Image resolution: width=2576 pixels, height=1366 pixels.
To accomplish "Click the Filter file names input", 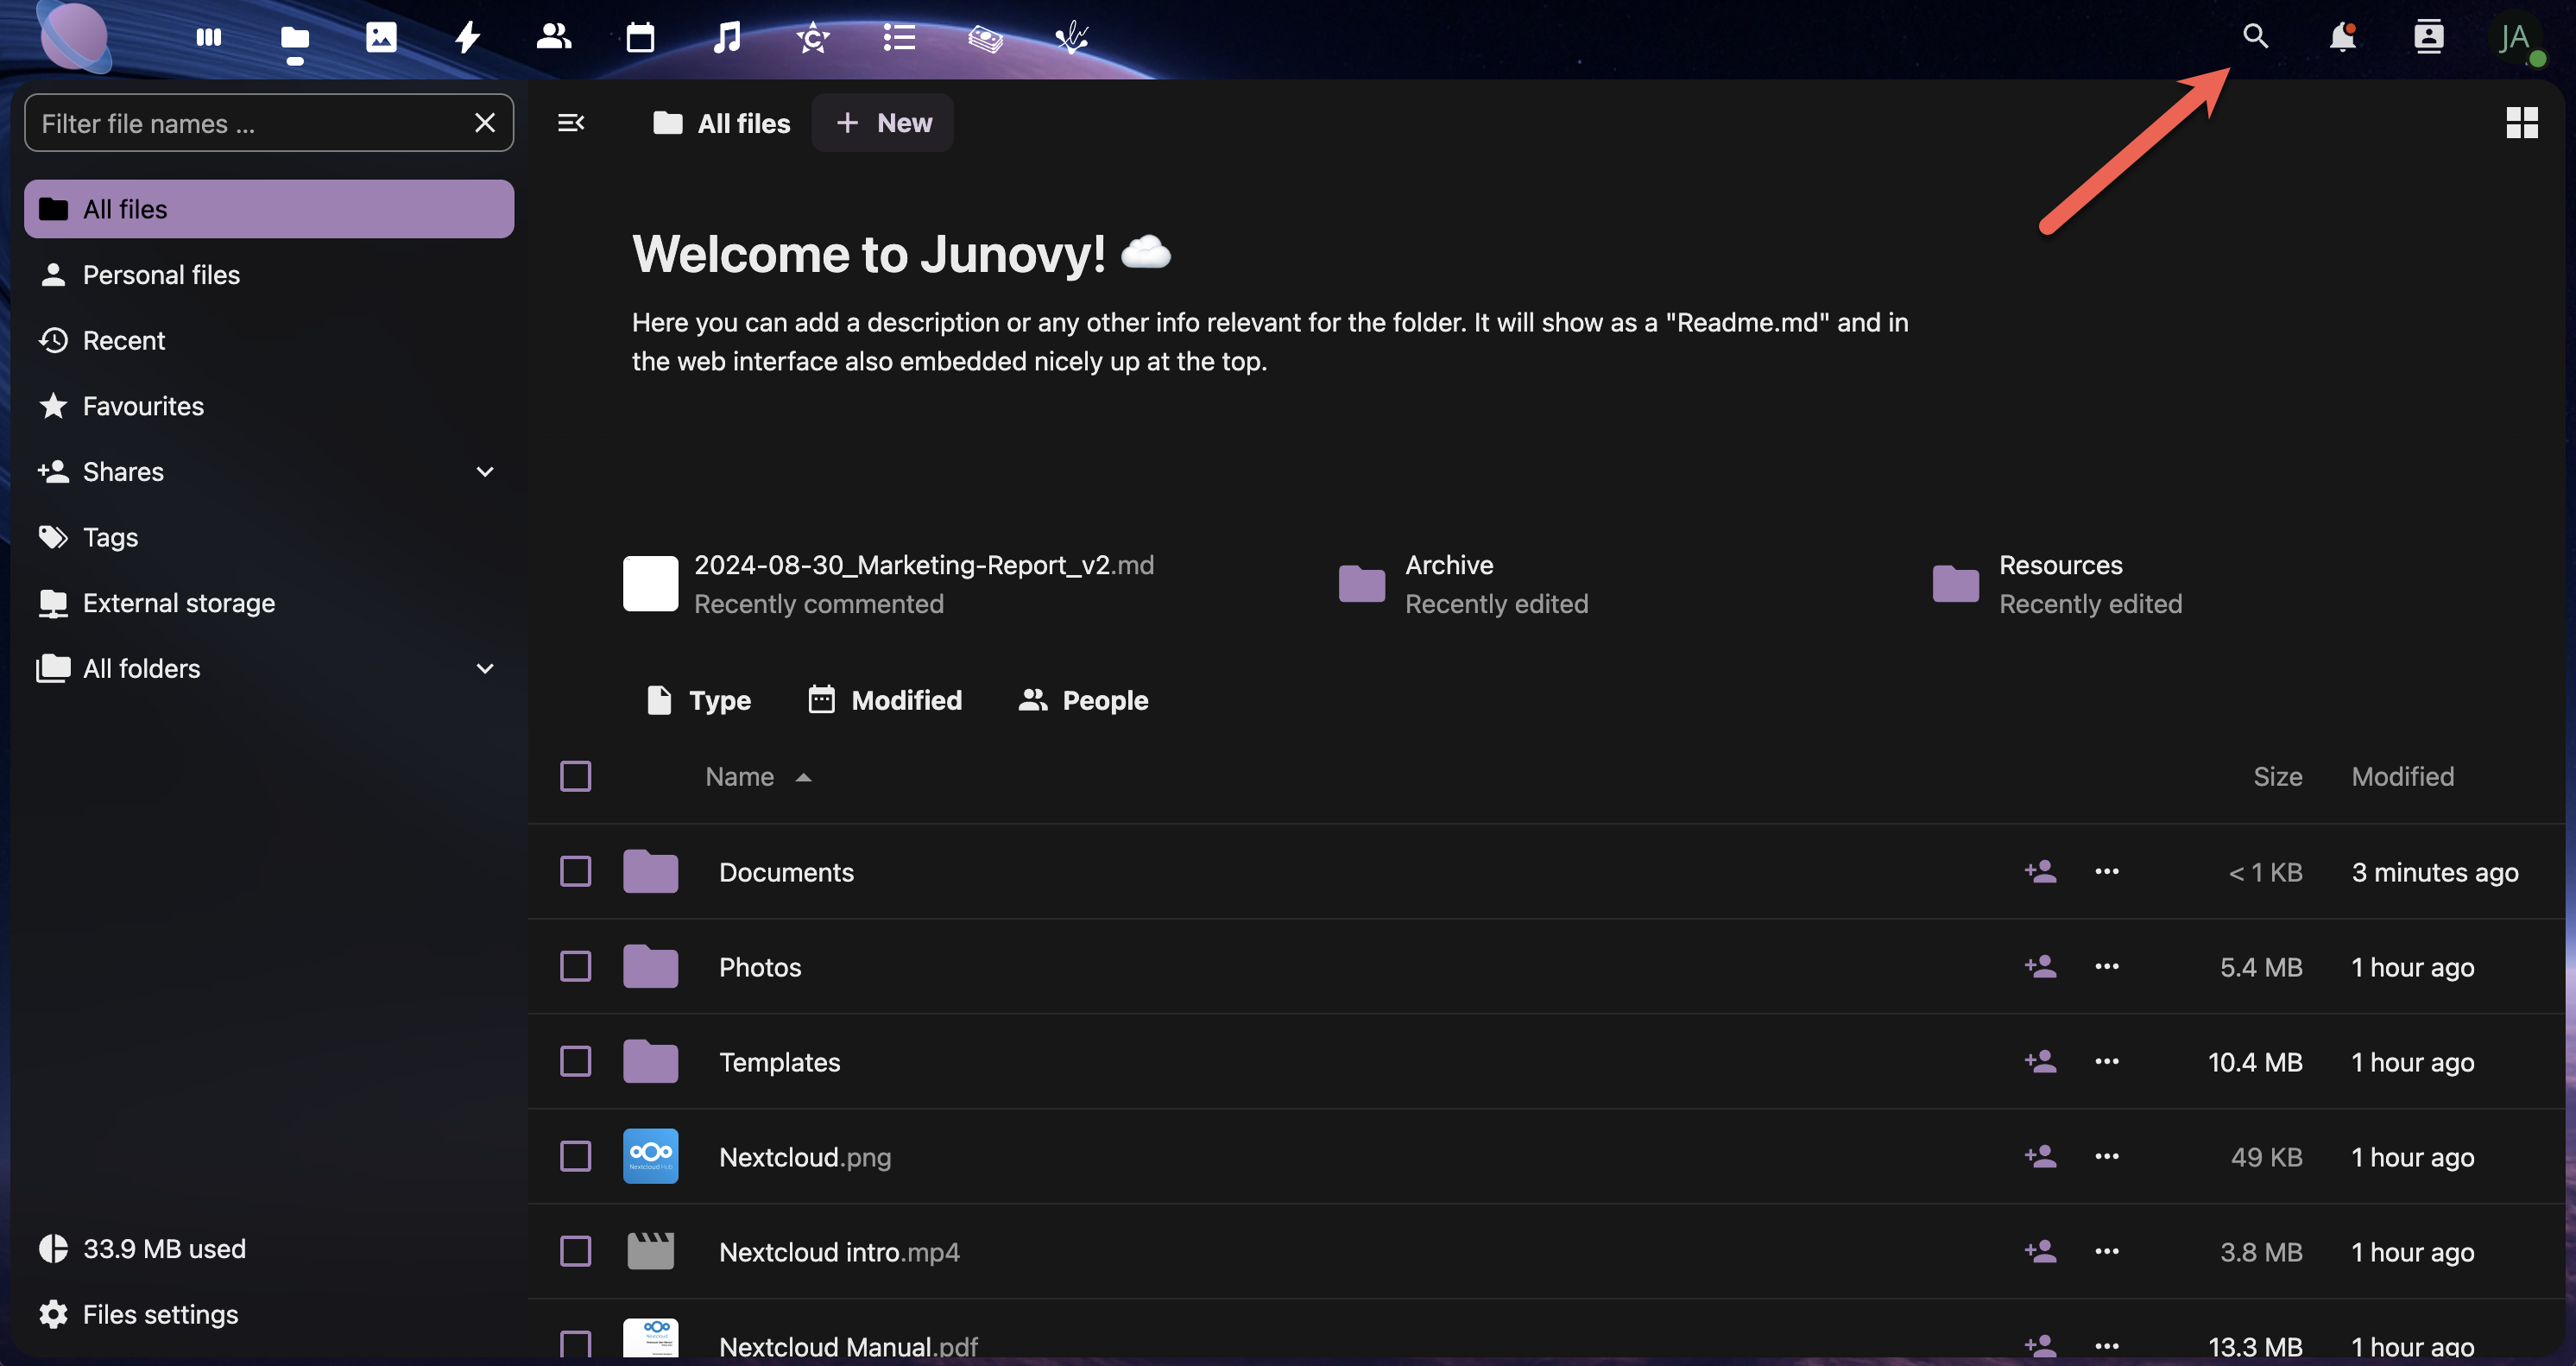I will (x=250, y=123).
